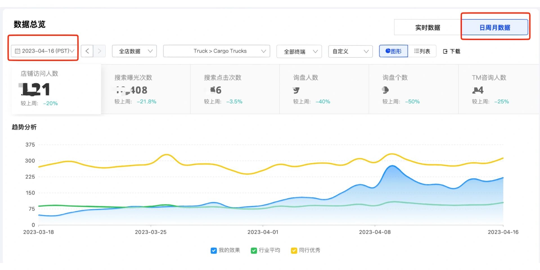540x270 pixels.
Task: Click the -3.5% change value
Action: (x=234, y=102)
